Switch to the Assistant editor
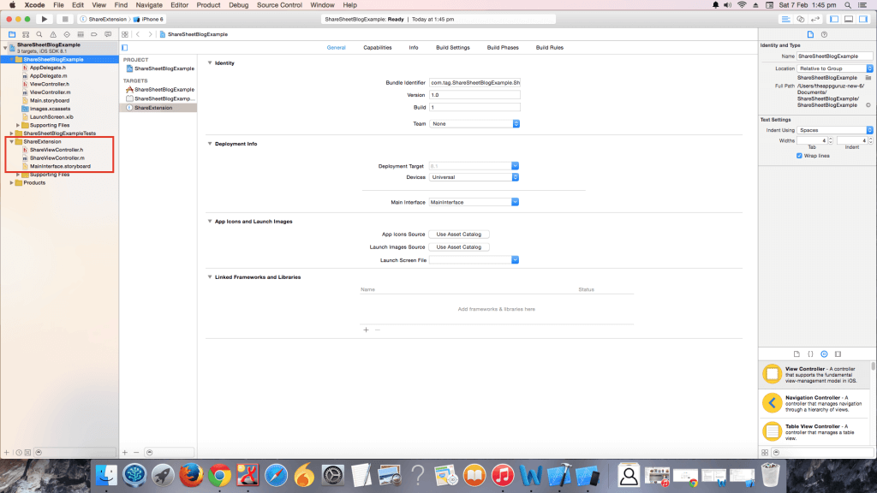Viewport: 877px width, 493px height. [801, 19]
